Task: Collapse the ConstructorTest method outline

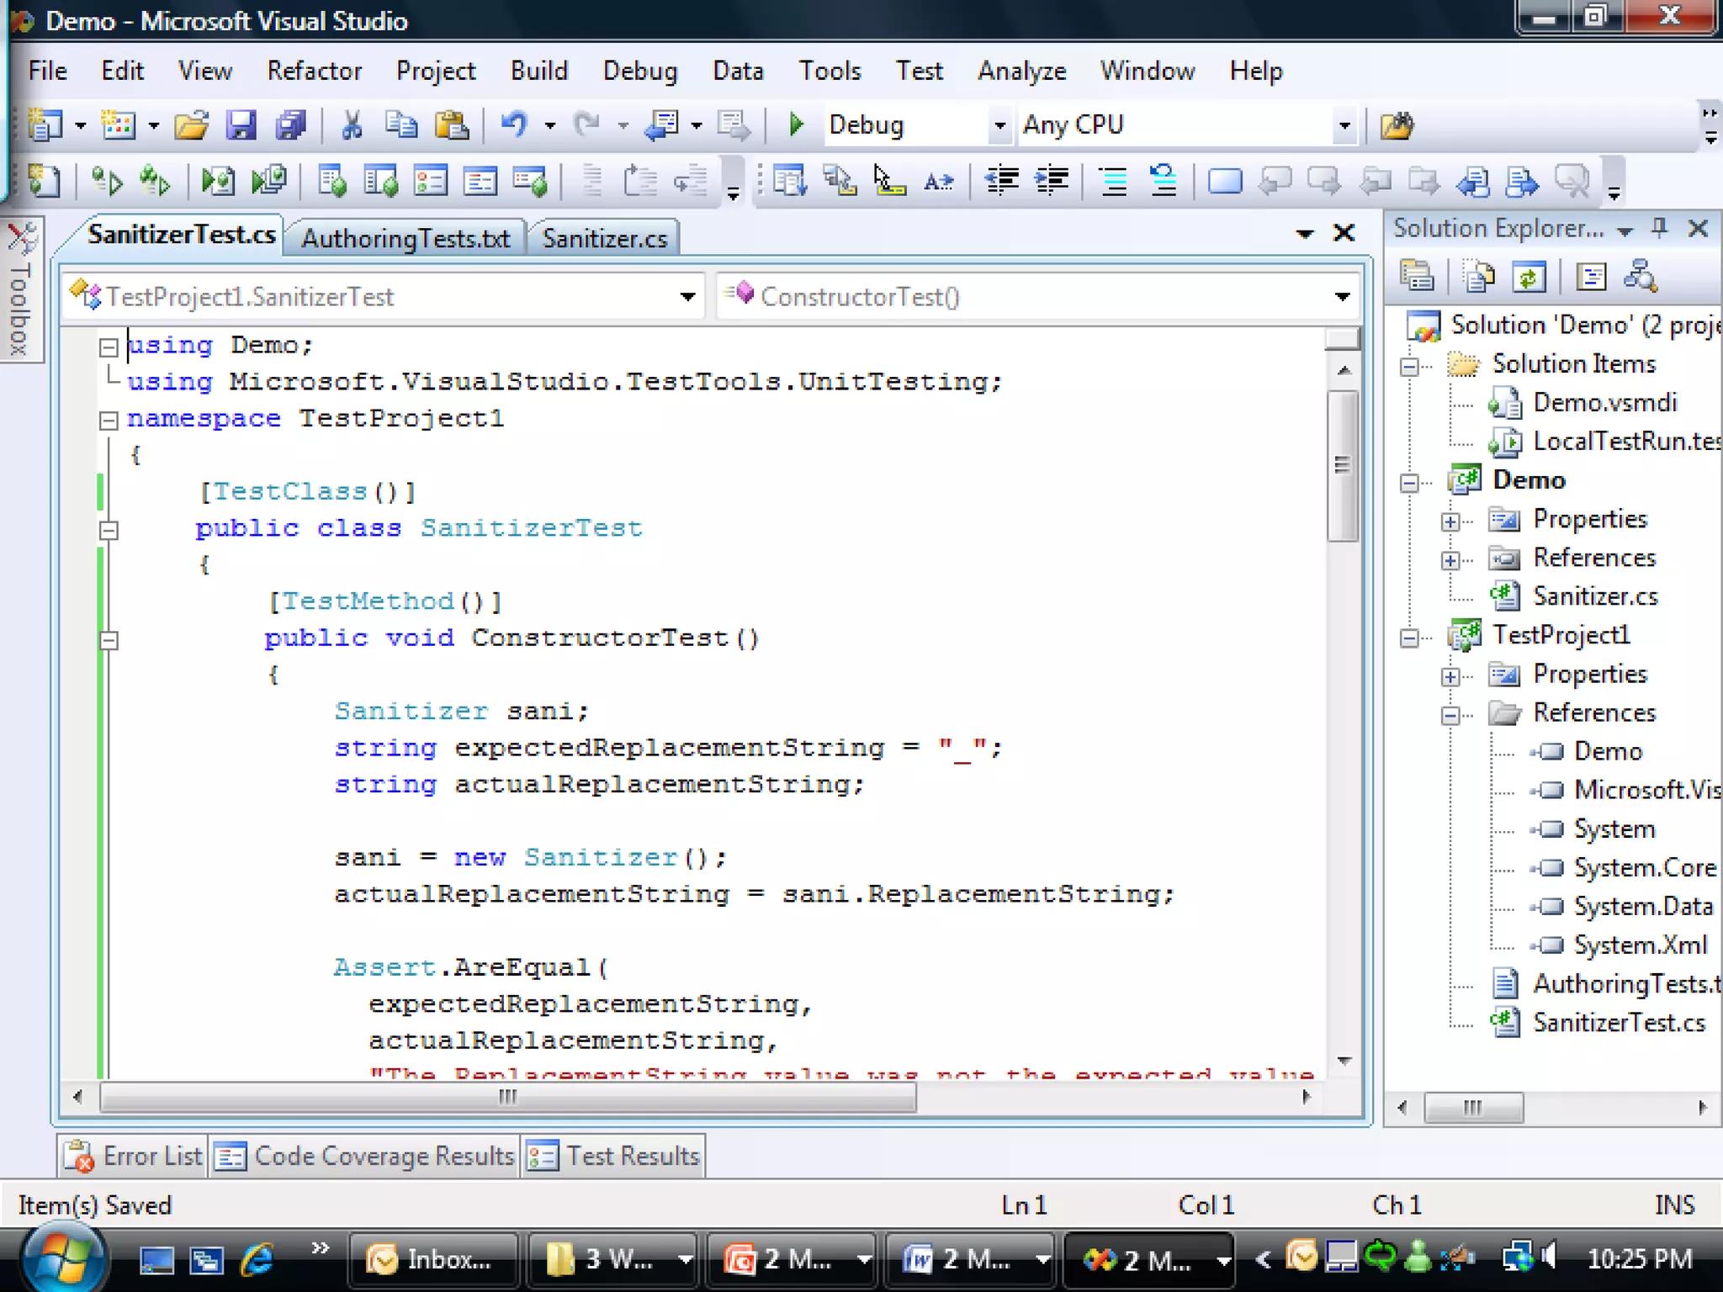Action: coord(109,640)
